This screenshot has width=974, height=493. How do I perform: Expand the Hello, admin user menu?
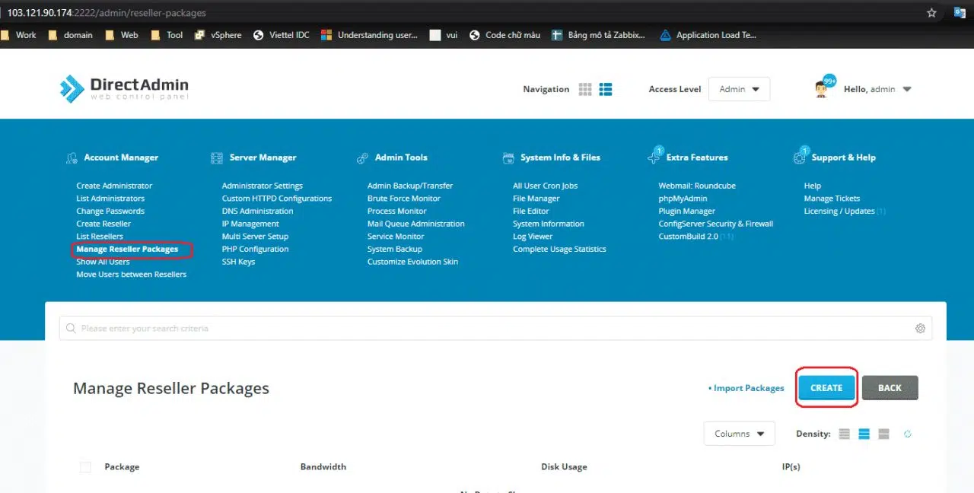(877, 89)
